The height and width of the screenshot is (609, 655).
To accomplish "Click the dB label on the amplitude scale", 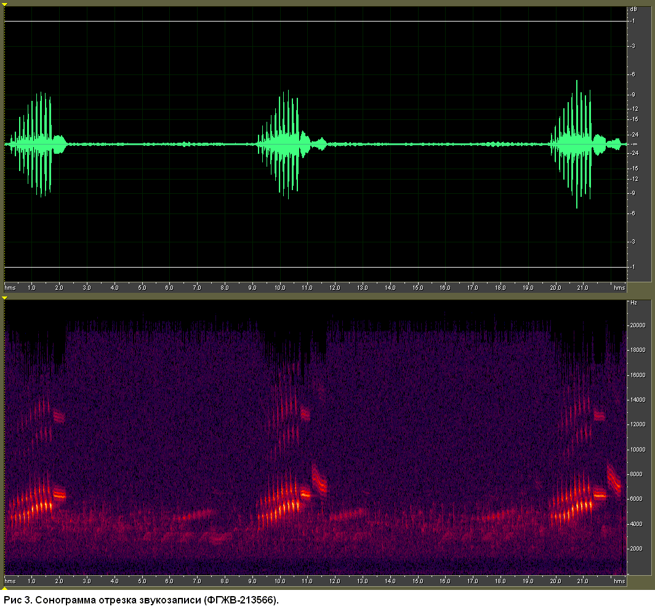I will [x=633, y=9].
